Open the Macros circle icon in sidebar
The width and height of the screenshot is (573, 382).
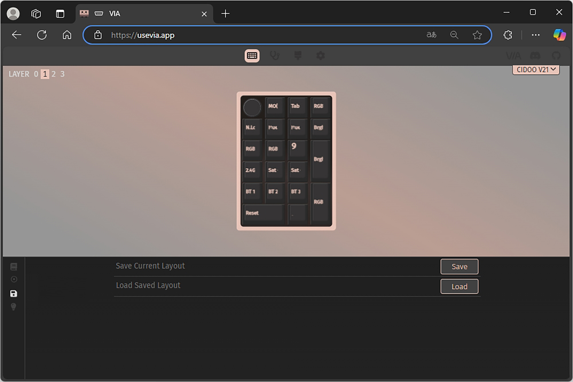14,279
